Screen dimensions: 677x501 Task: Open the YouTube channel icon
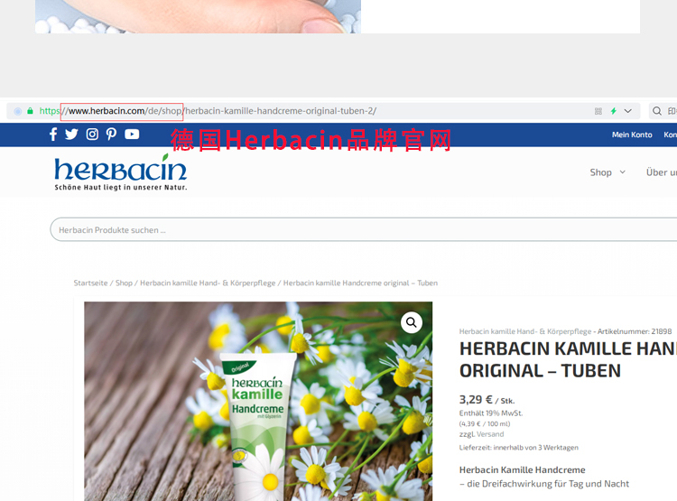pos(132,135)
